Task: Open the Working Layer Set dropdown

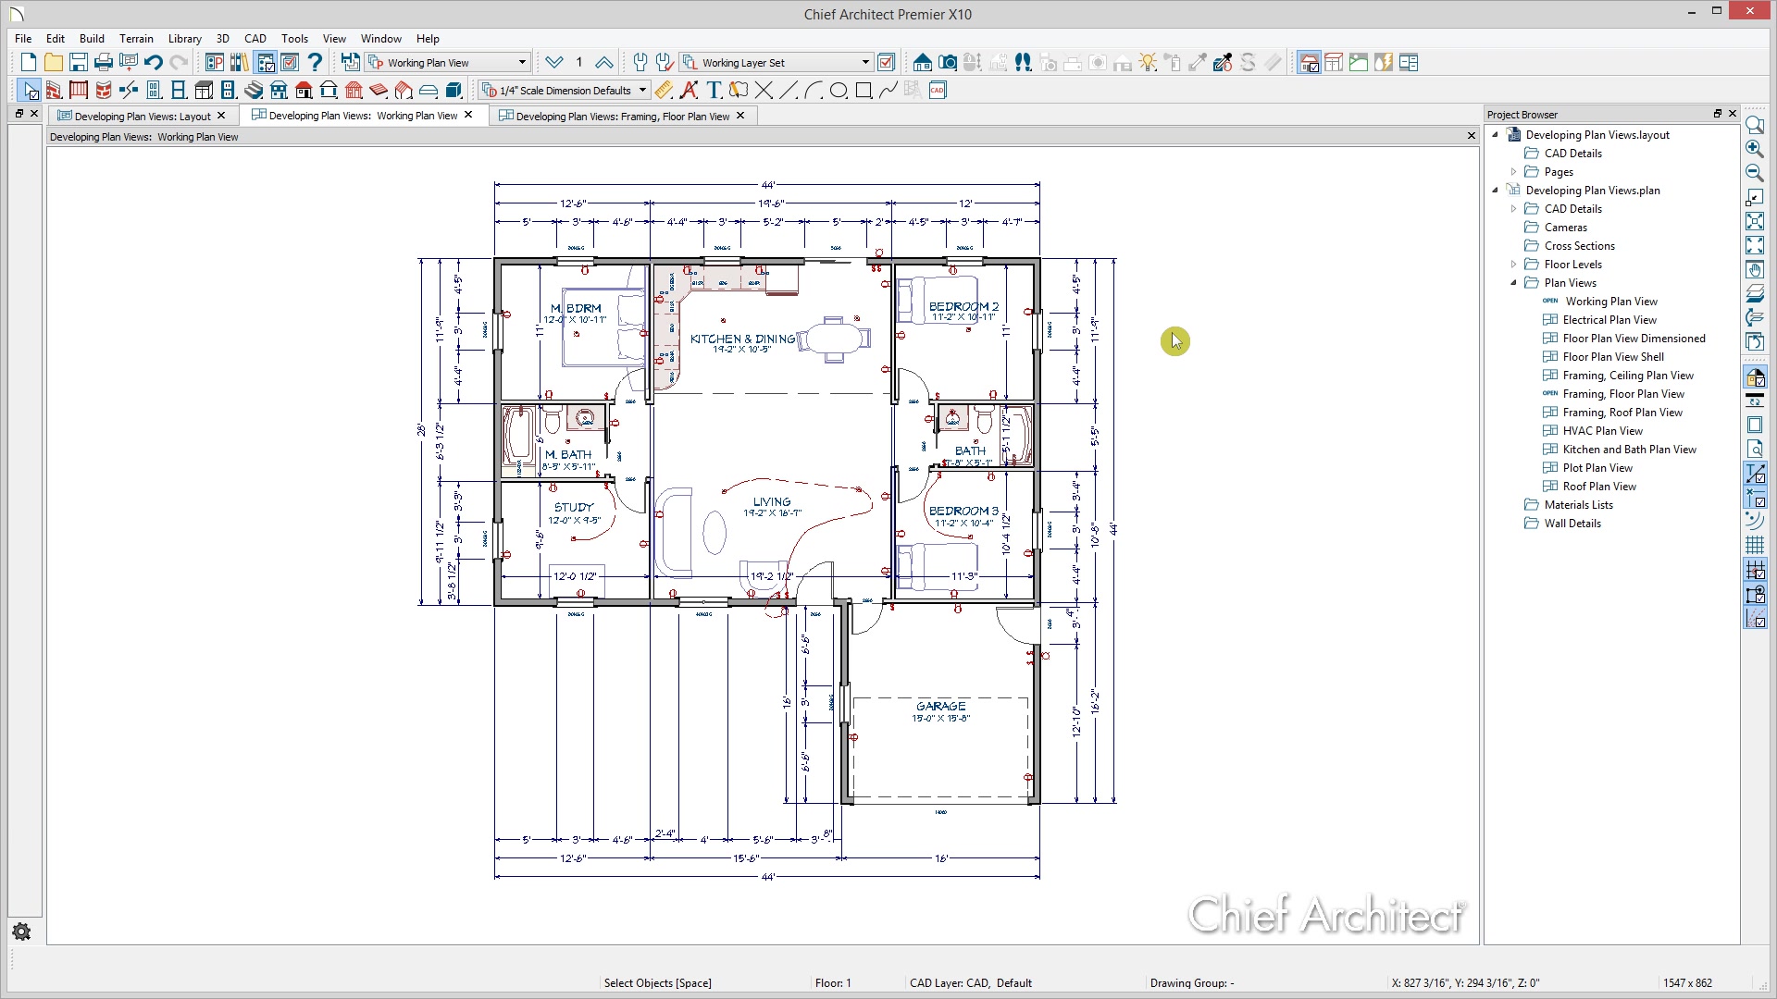Action: pyautogui.click(x=865, y=63)
